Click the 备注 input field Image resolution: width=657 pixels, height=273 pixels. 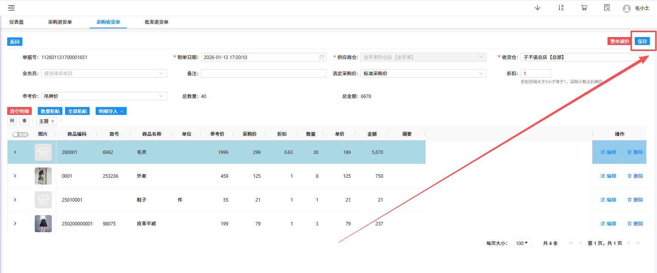(x=263, y=73)
